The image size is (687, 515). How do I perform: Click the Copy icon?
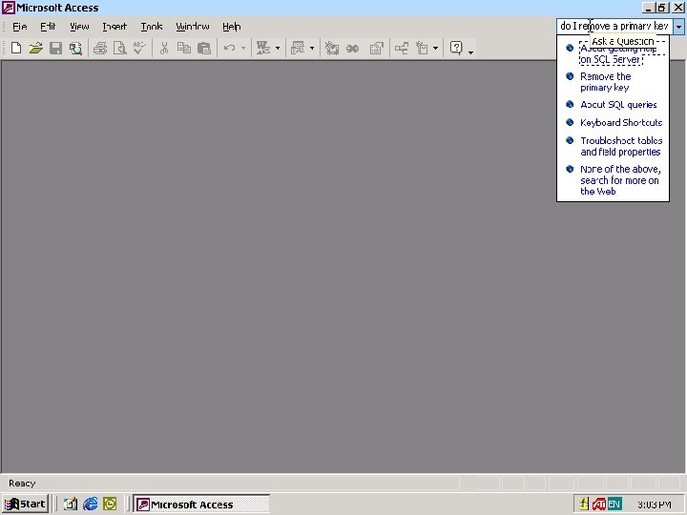pyautogui.click(x=184, y=48)
